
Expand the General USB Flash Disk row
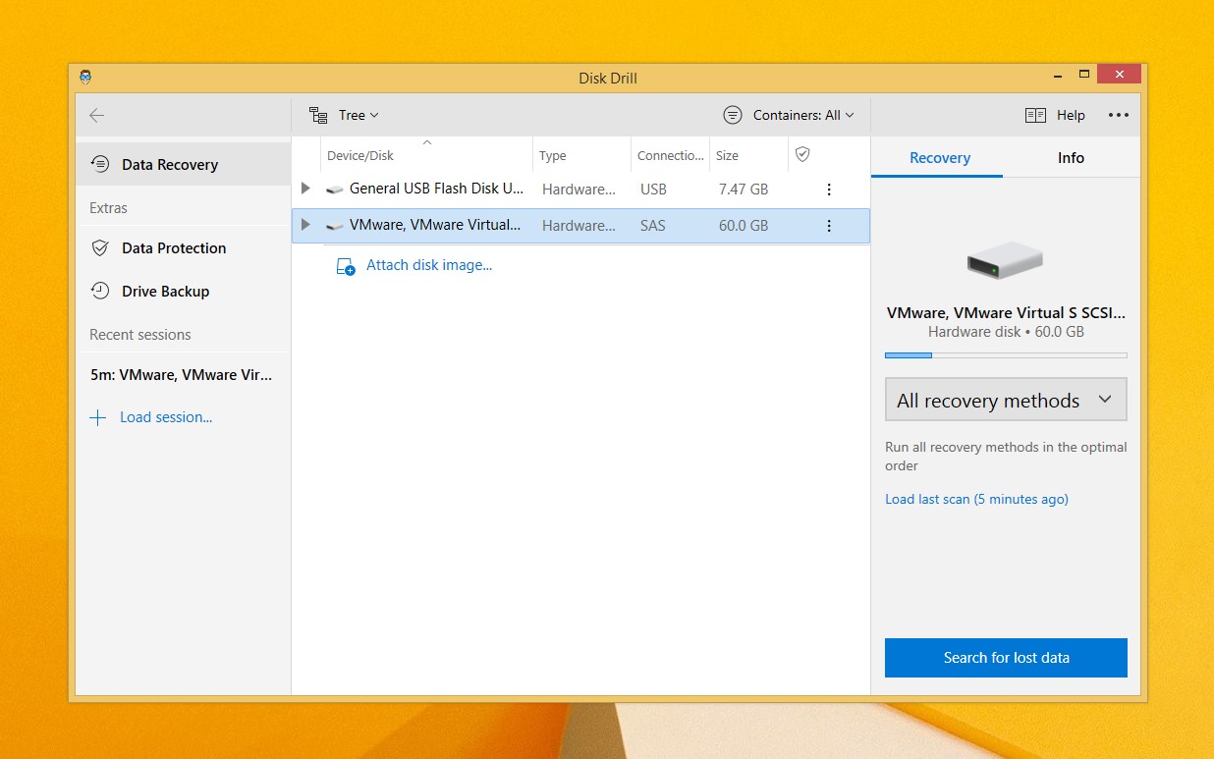[305, 189]
